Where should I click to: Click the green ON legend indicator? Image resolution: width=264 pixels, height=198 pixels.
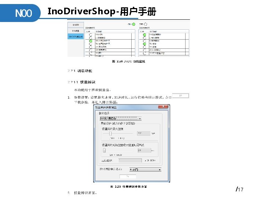(134, 24)
